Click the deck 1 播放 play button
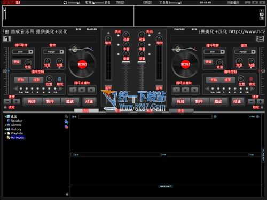 (x=70, y=101)
